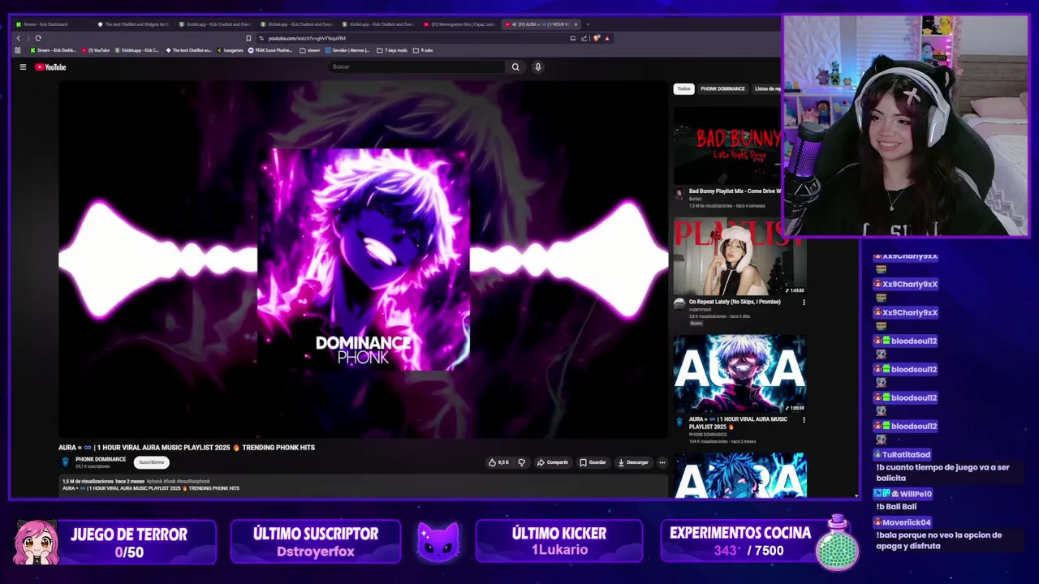This screenshot has height=584, width=1039.
Task: Switch to the Merengueton Mix tab
Action: [x=460, y=24]
